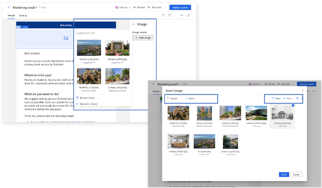Switch to the Settings tab
Screen dimensions: 322x188
[x=23, y=16]
